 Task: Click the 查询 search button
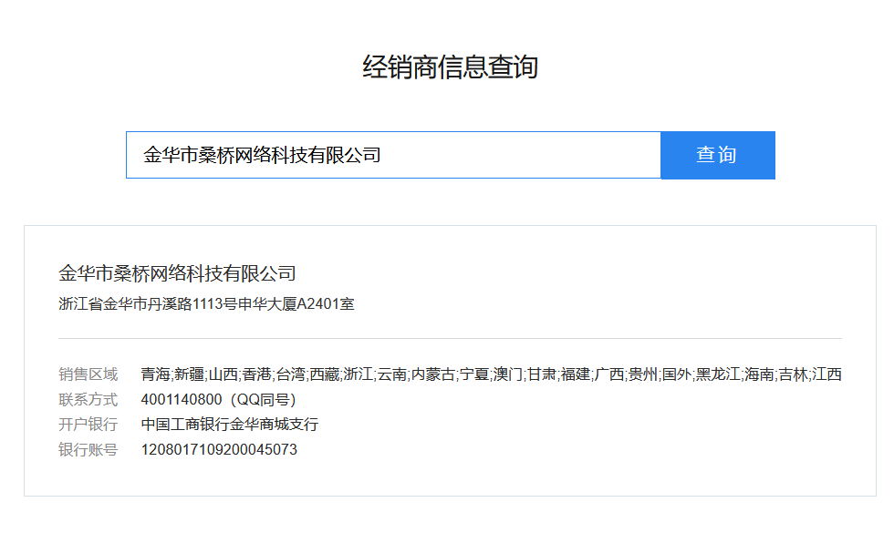click(718, 155)
